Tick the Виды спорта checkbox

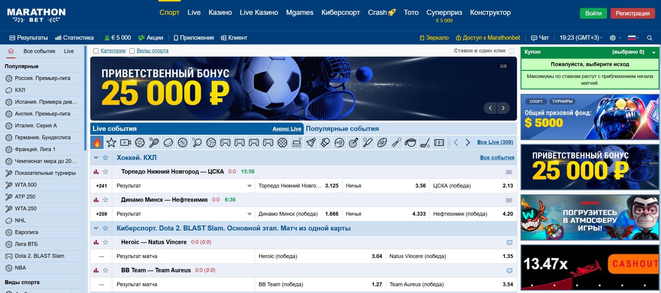click(x=132, y=51)
